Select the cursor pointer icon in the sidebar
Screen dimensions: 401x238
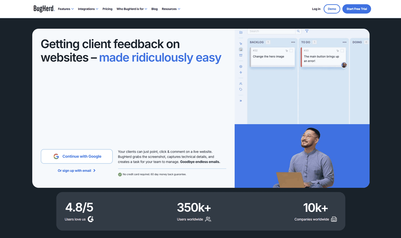pos(241,44)
